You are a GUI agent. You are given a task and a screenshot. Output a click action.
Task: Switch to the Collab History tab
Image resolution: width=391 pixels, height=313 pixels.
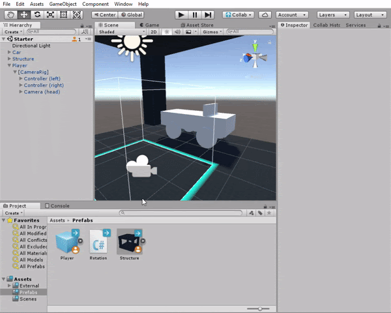tap(326, 25)
